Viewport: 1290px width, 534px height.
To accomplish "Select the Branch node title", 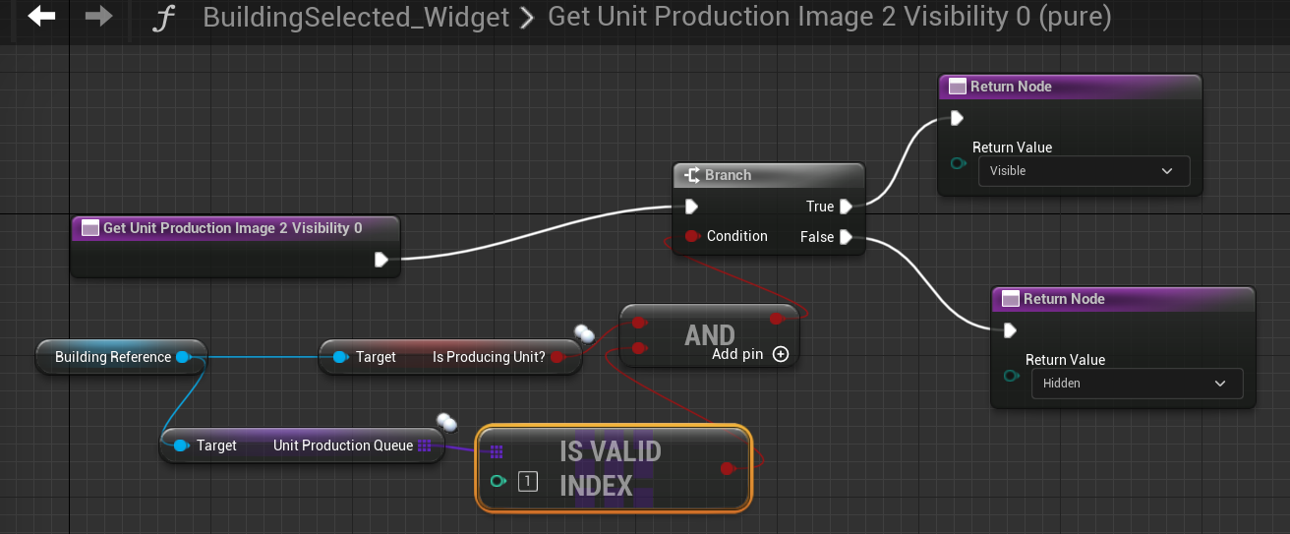I will coord(728,175).
